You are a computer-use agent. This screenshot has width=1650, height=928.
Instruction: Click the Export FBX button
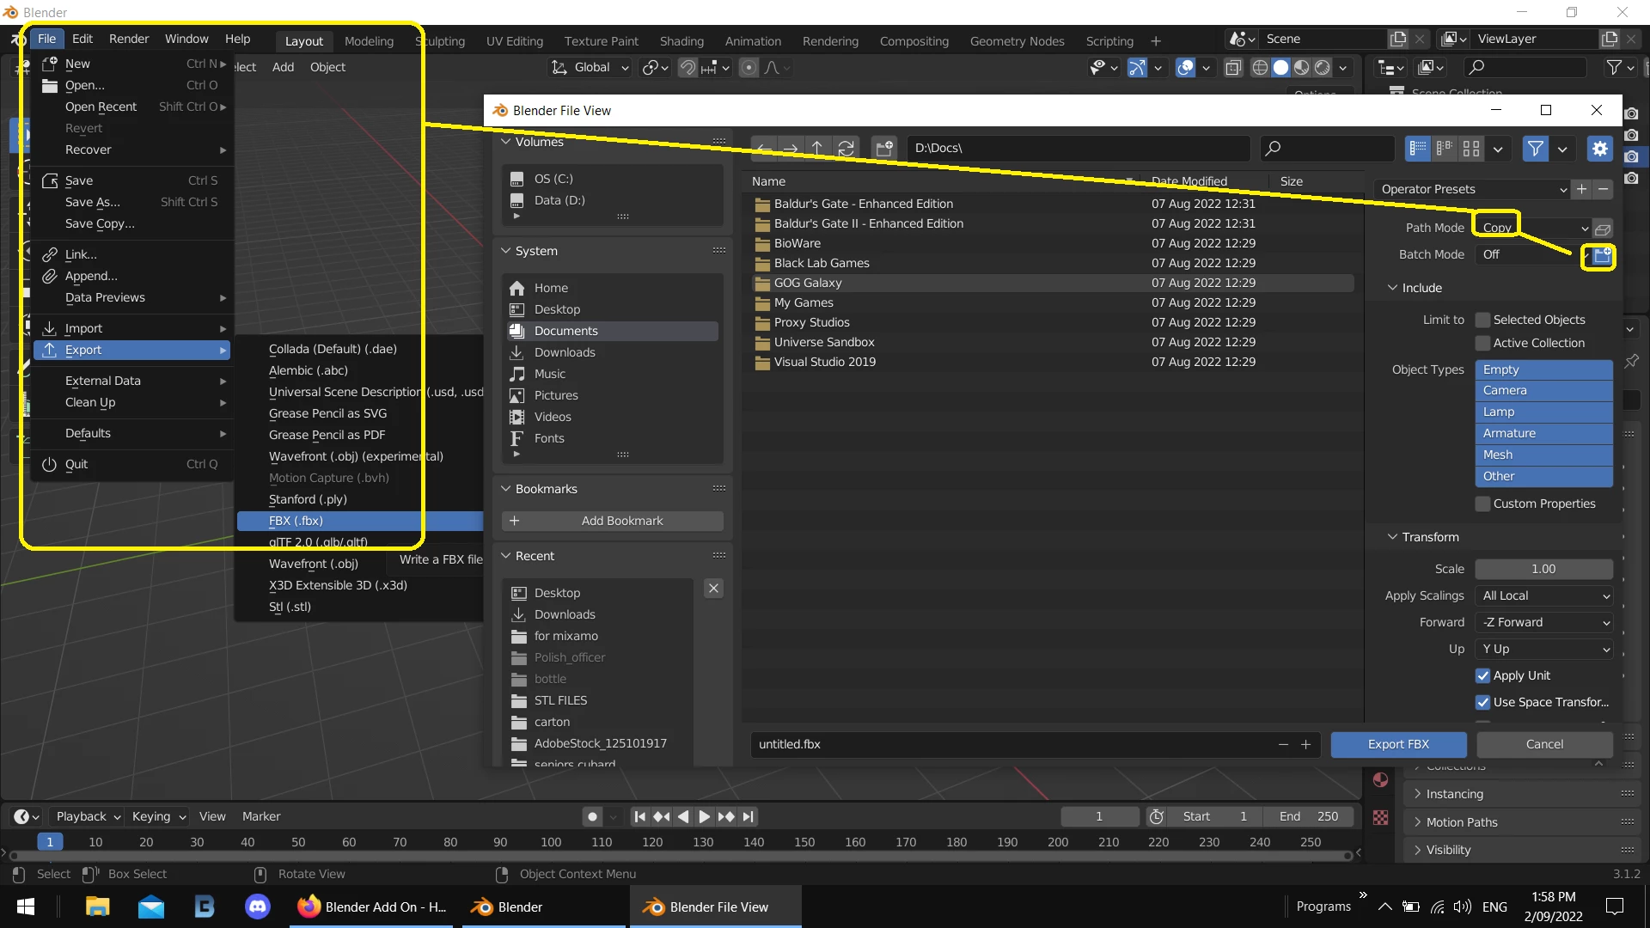click(1398, 744)
